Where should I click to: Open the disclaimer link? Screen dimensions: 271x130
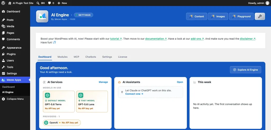point(248,39)
